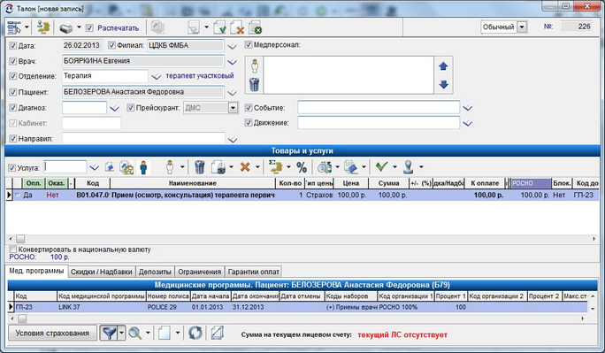This screenshot has height=353, width=605.
Task: Click the К оплате column header
Action: [485, 183]
